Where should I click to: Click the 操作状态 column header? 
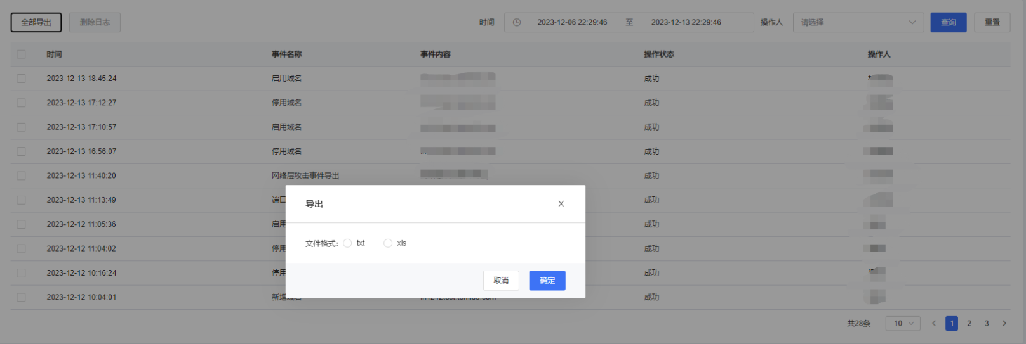pyautogui.click(x=659, y=54)
